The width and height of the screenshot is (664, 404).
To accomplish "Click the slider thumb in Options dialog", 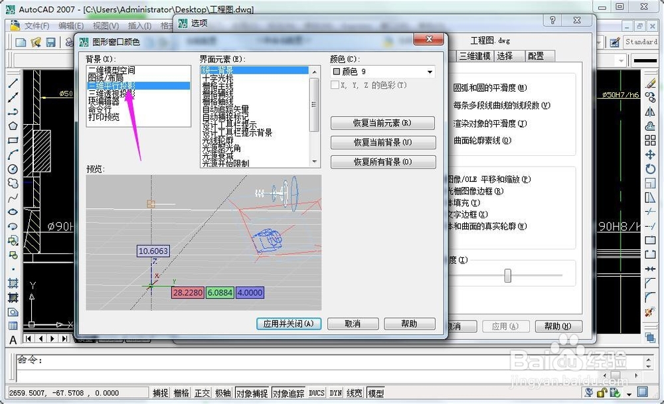I will tap(508, 276).
